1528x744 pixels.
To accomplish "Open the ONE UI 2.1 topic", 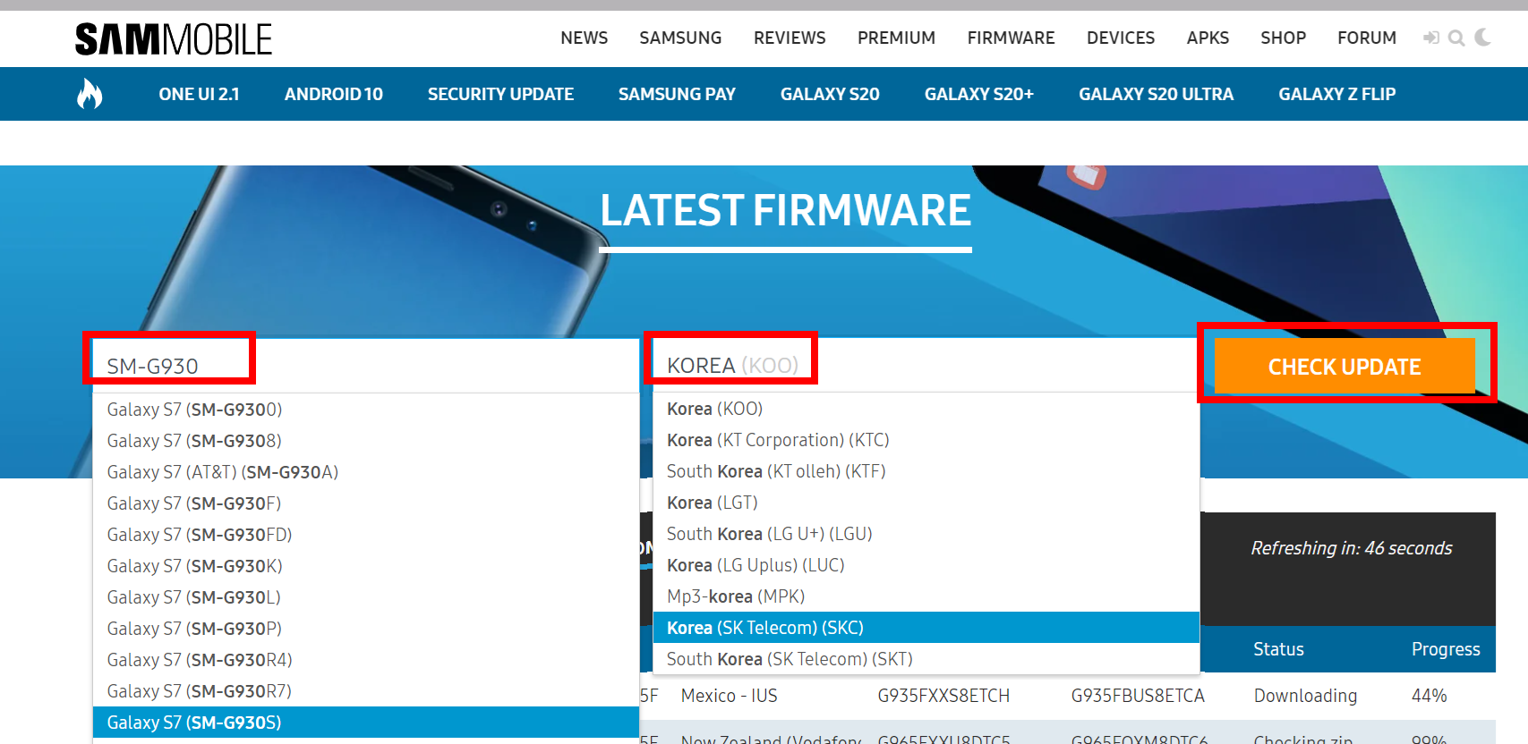I will click(x=199, y=94).
